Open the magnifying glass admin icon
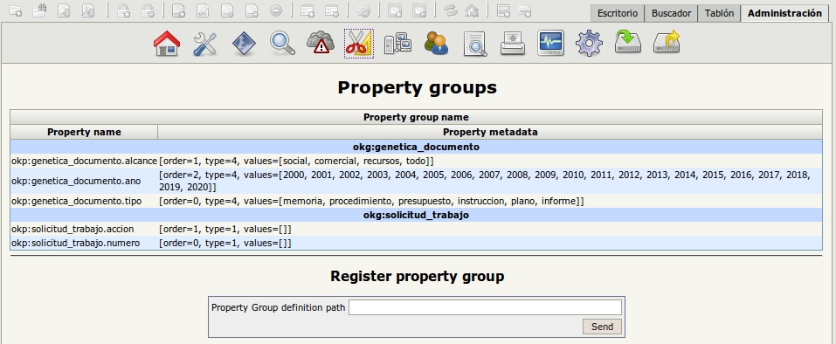This screenshot has height=344, width=836. [282, 44]
